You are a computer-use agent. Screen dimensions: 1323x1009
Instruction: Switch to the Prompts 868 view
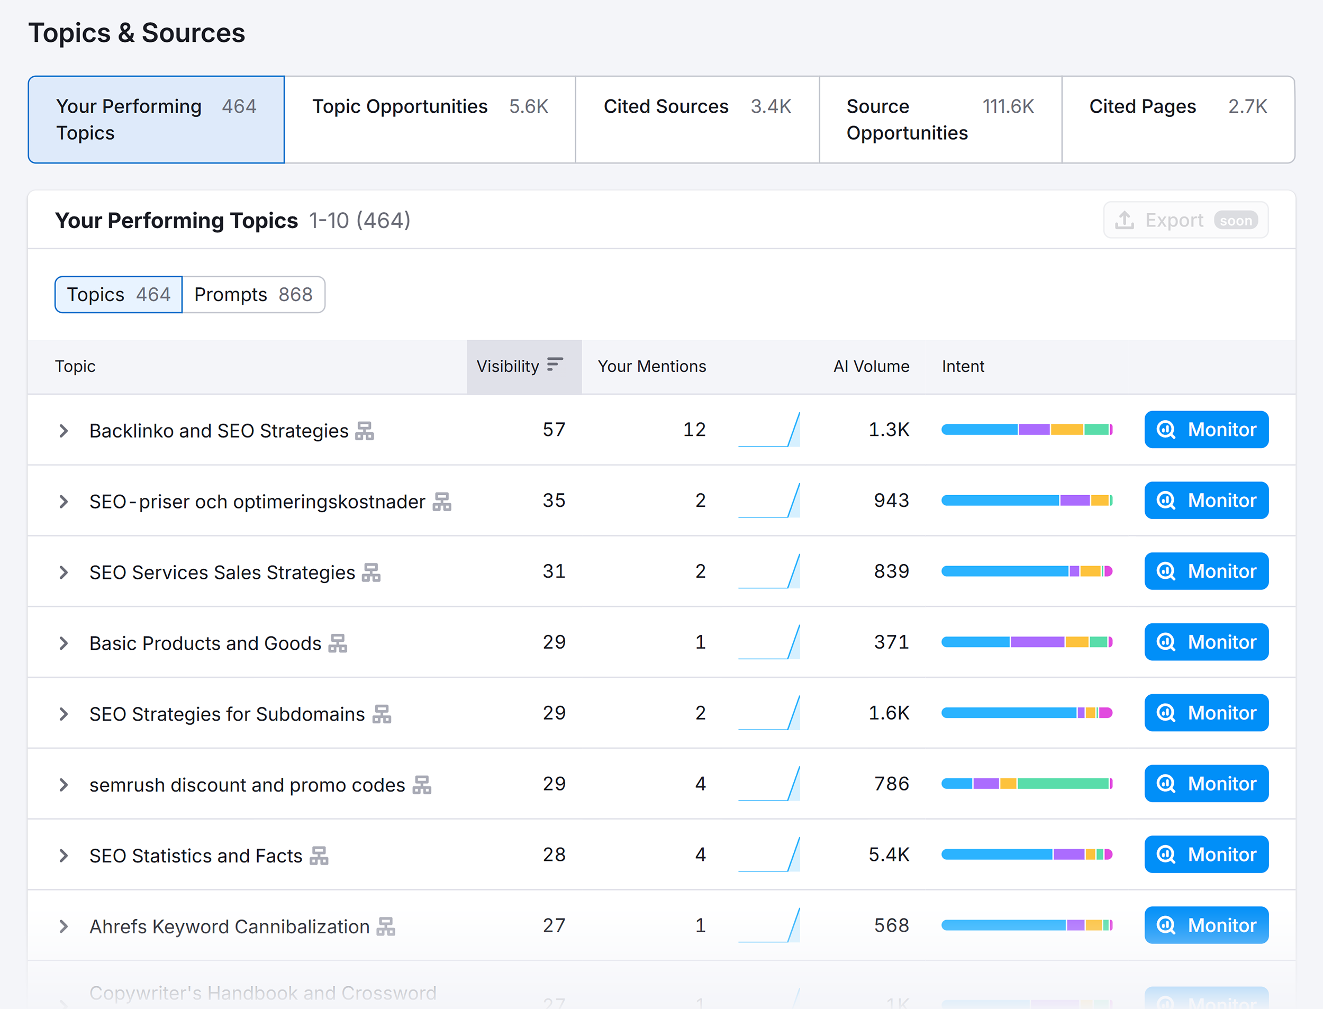pyautogui.click(x=253, y=294)
